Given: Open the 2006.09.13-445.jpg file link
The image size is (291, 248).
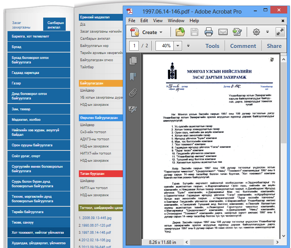Looking at the screenshot, I should pyautogui.click(x=95, y=218).
